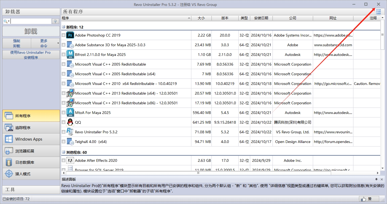Image resolution: width=387 pixels, height=204 pixels.
Task: Open the 更多命令 dropdown arrow
Action: pyautogui.click(x=58, y=43)
